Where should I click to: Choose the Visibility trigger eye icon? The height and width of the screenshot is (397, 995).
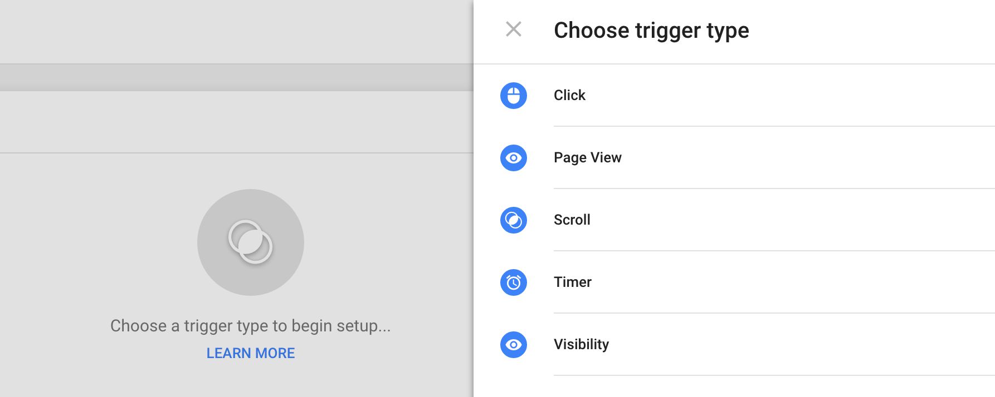pyautogui.click(x=513, y=345)
